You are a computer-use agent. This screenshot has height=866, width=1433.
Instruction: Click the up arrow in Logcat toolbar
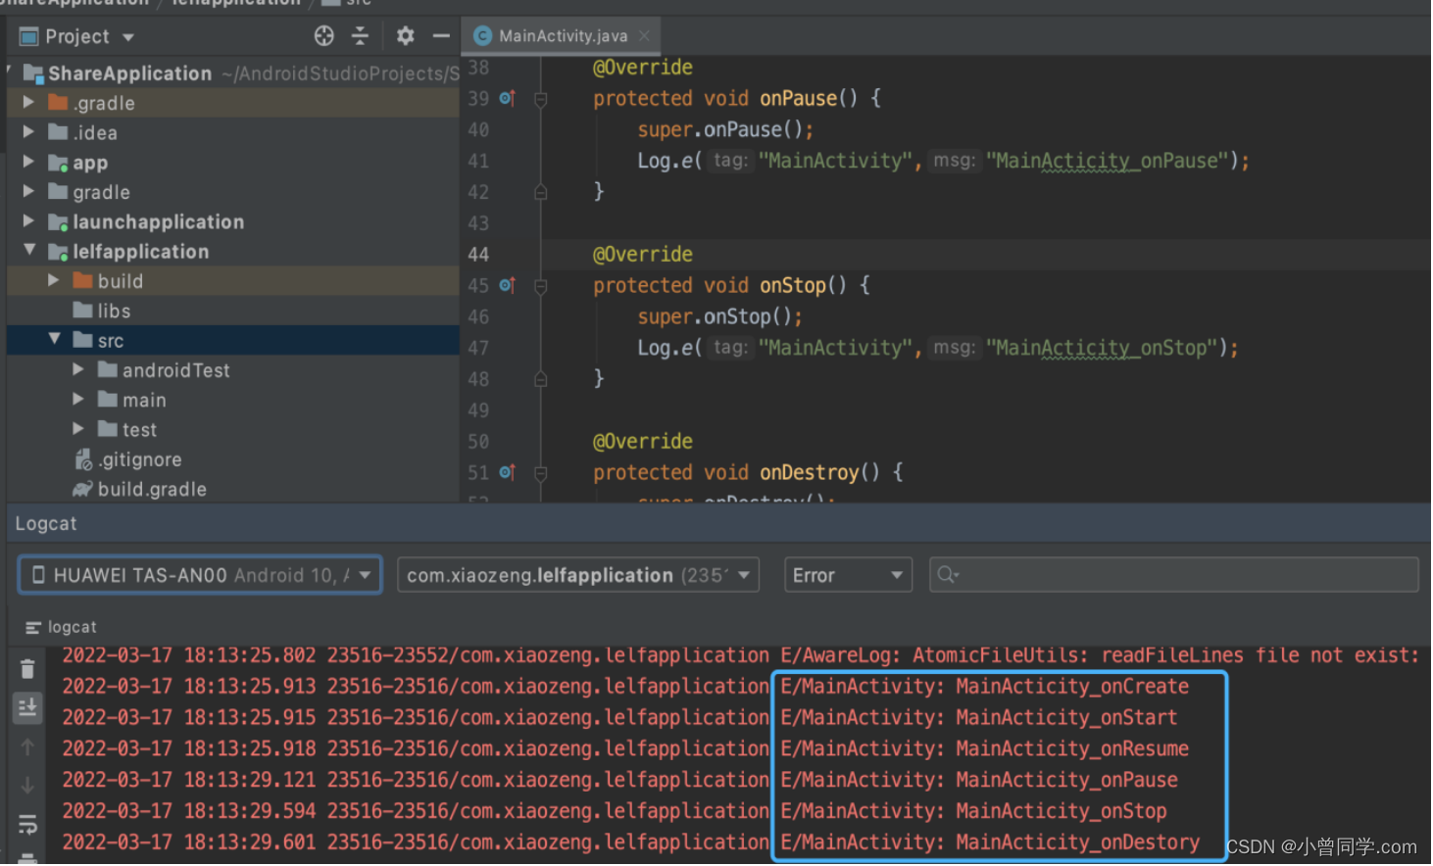click(x=27, y=747)
